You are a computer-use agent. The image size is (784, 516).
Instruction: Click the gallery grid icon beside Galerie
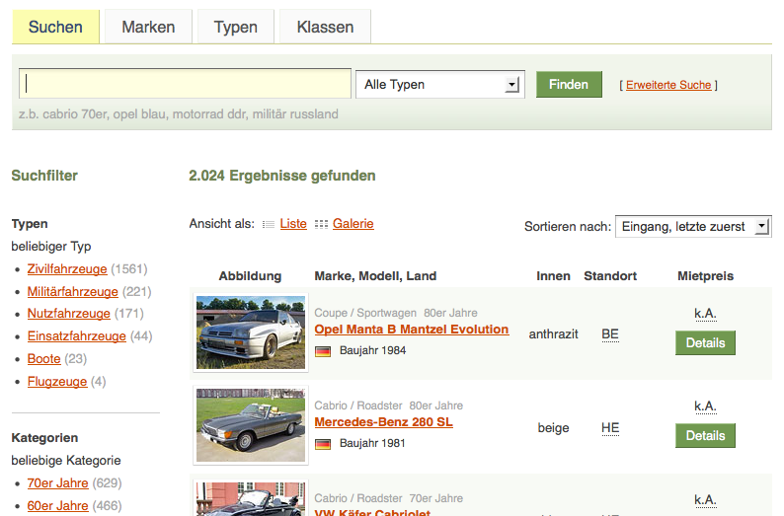[x=321, y=225]
